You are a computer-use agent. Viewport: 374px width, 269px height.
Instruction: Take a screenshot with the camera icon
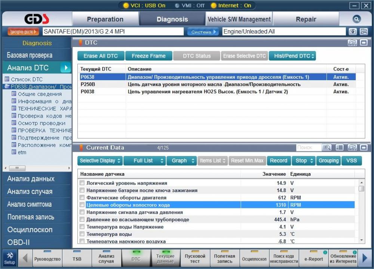pos(352,32)
